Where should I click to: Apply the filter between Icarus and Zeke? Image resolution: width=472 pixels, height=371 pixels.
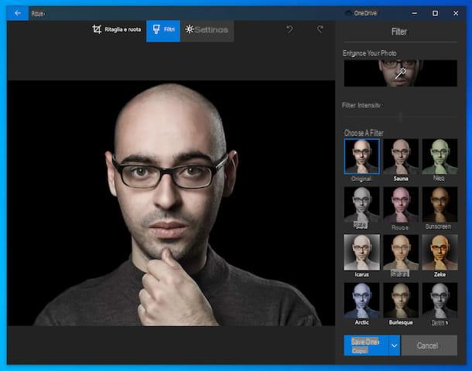(401, 252)
